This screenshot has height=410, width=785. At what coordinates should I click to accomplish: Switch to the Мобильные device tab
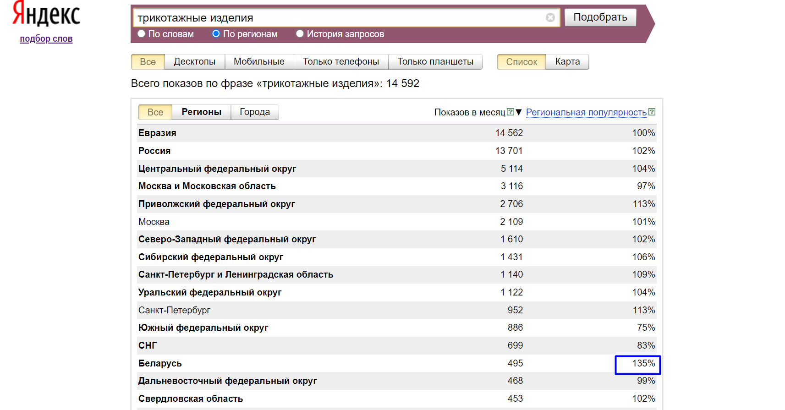259,62
